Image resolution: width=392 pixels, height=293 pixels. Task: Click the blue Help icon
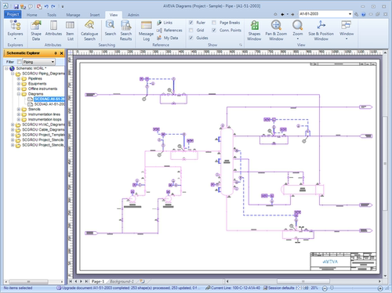[363, 14]
